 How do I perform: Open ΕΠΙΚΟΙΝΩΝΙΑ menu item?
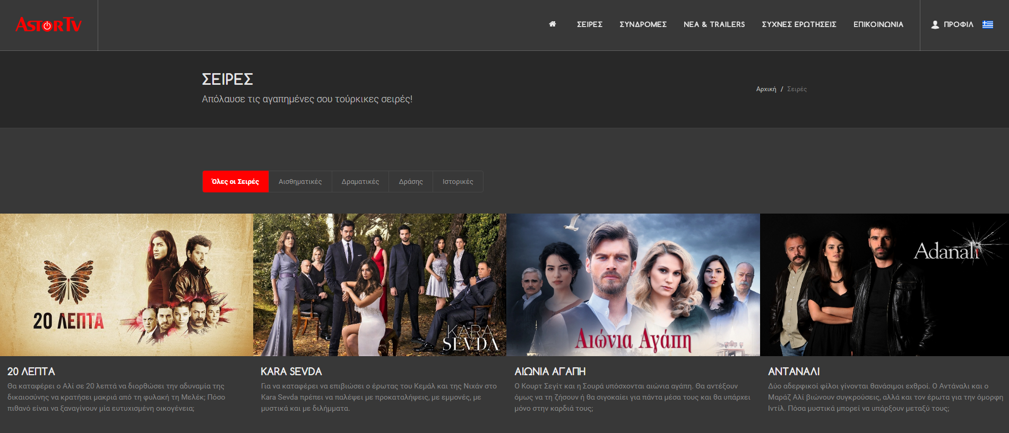[878, 24]
